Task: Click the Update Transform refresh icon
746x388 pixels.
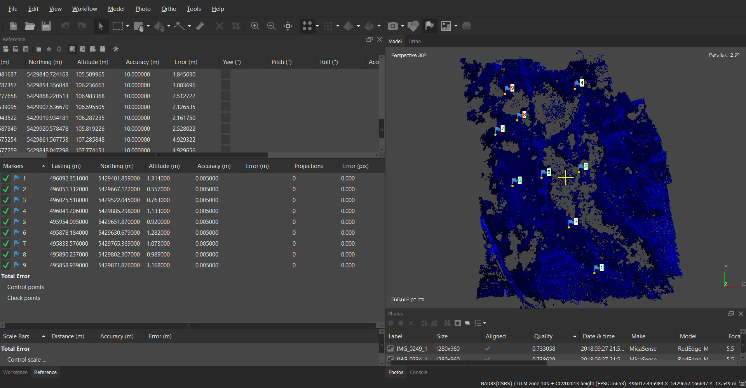Action: point(59,49)
